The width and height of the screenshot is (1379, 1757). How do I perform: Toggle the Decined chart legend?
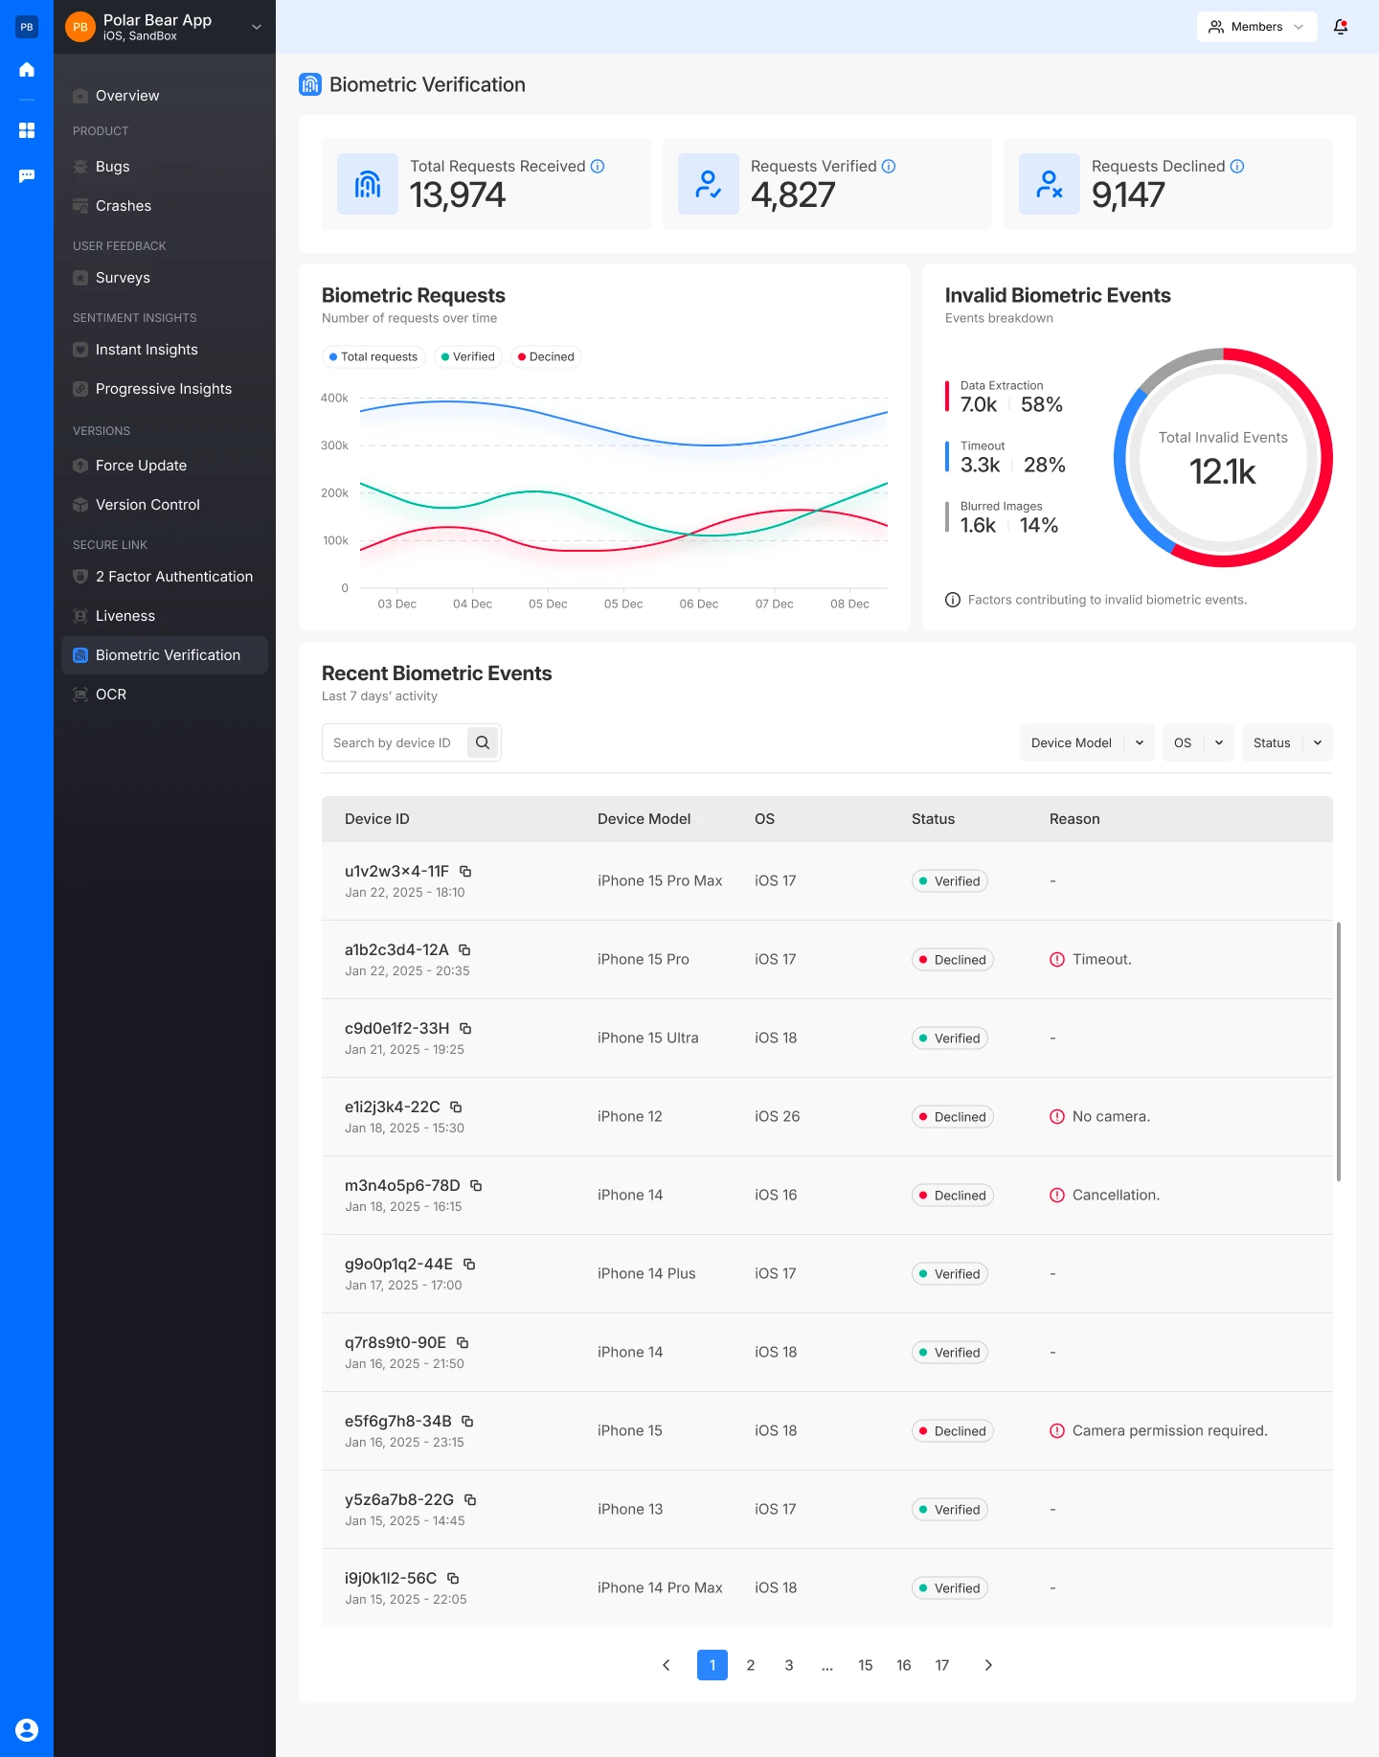[546, 356]
